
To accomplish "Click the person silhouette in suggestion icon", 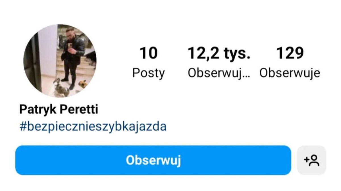I will (314, 161).
